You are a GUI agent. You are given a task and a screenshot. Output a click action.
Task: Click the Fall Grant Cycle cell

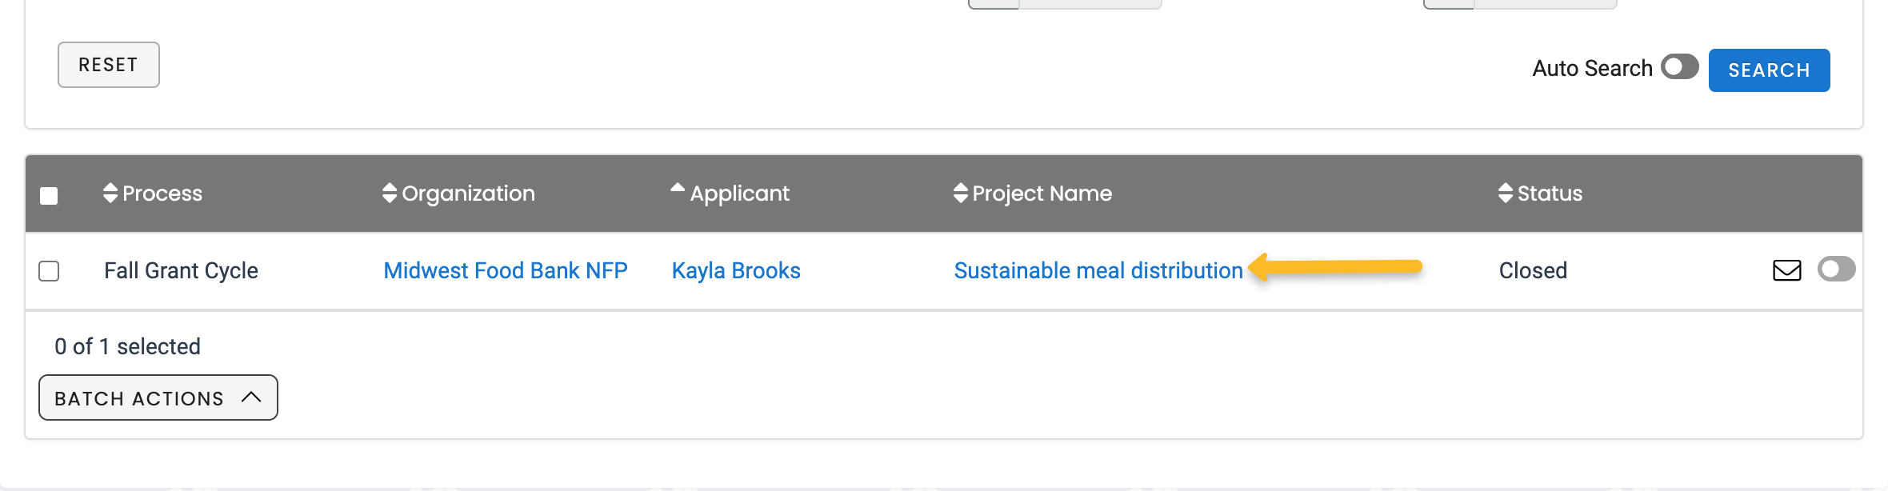click(181, 271)
